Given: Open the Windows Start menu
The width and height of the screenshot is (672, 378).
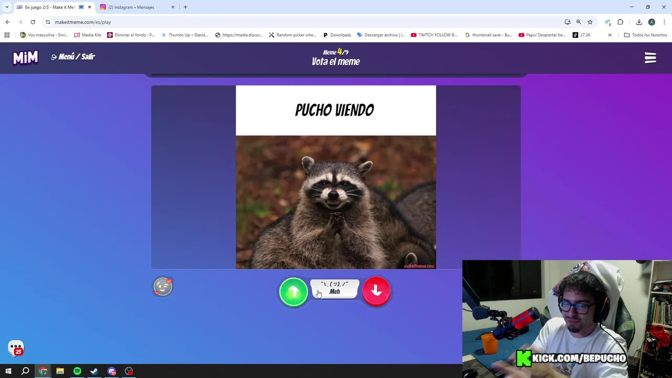Looking at the screenshot, I should [x=8, y=371].
